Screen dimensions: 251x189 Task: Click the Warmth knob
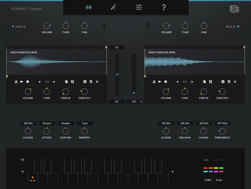(x=84, y=131)
